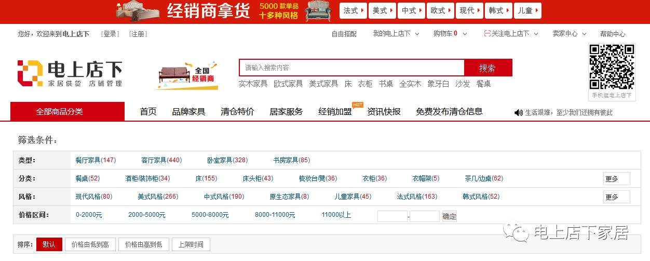This screenshot has width=650, height=261.
Task: Open the 品牌家具 nav tab
Action: pyautogui.click(x=188, y=112)
